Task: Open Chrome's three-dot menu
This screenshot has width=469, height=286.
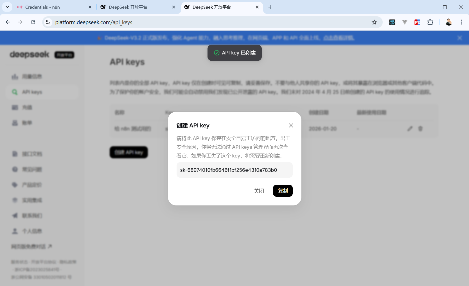Action: 461,22
